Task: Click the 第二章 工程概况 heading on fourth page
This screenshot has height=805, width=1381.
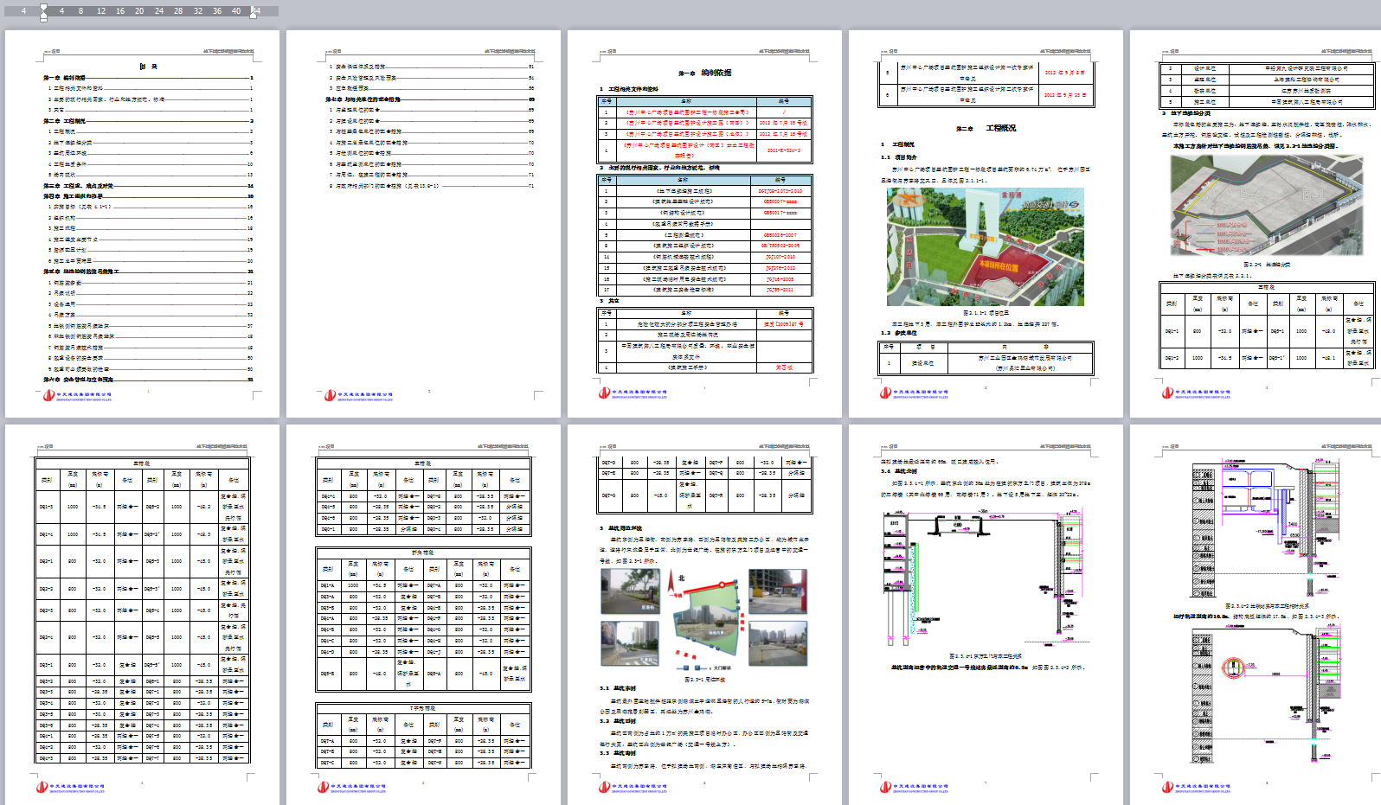Action: (986, 128)
